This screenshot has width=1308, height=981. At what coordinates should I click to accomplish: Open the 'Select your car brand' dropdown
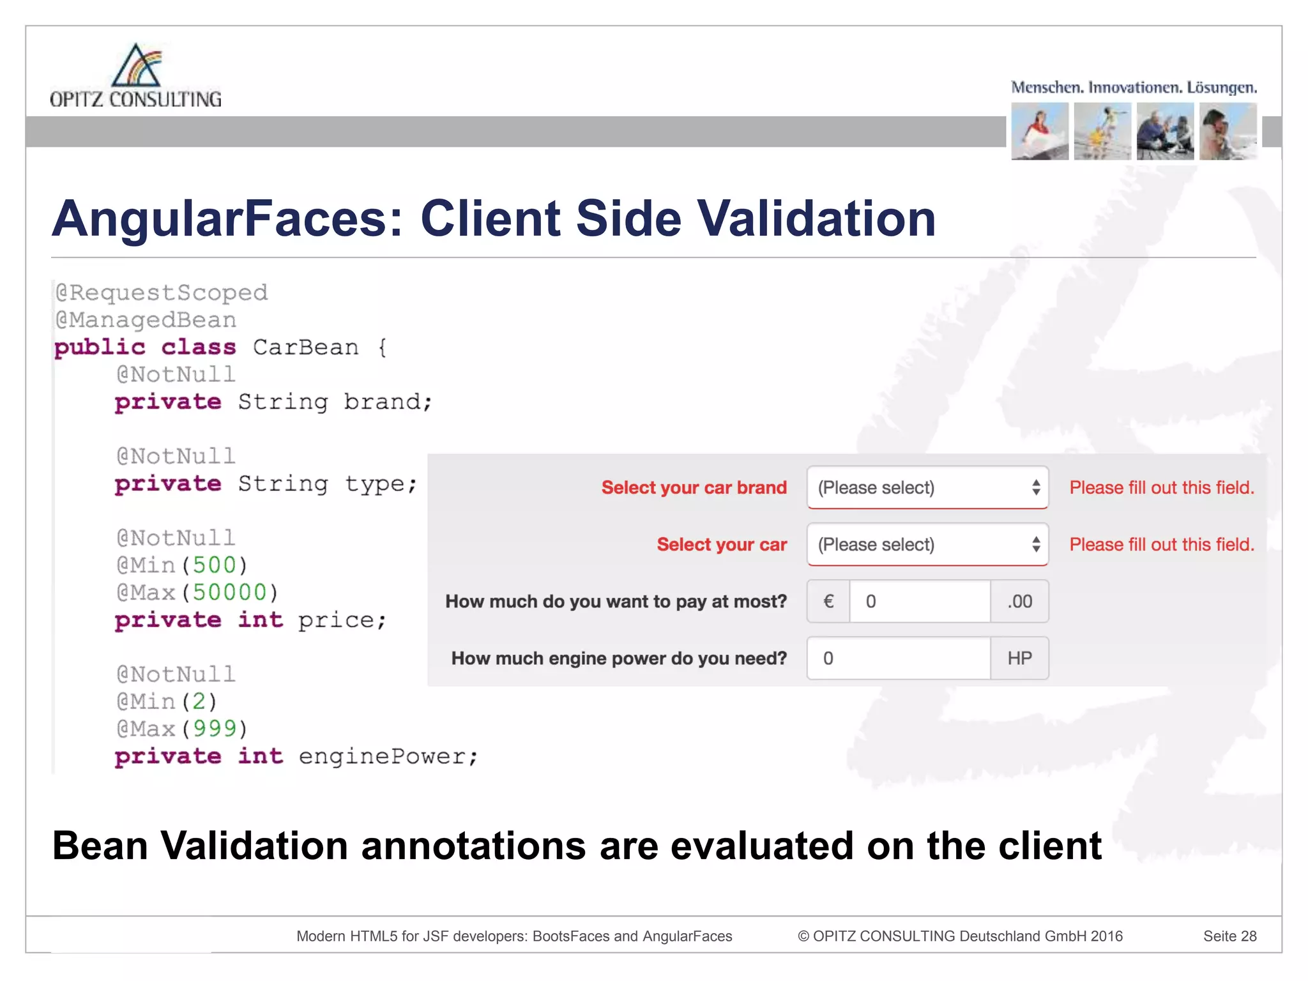[927, 487]
